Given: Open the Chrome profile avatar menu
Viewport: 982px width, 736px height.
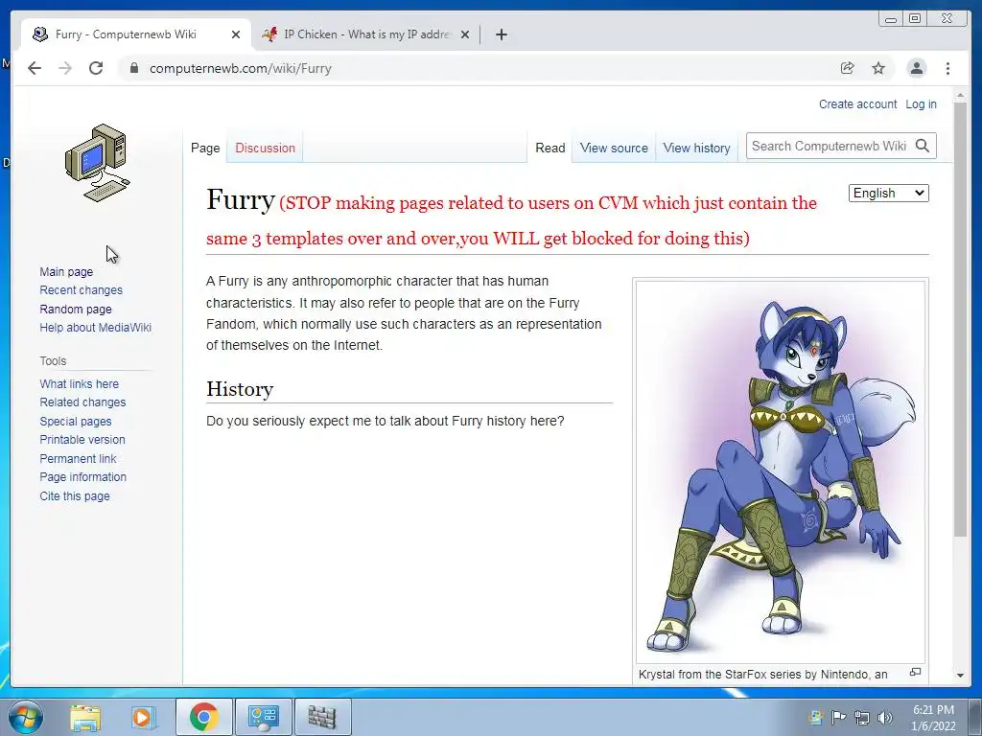Looking at the screenshot, I should 916,68.
